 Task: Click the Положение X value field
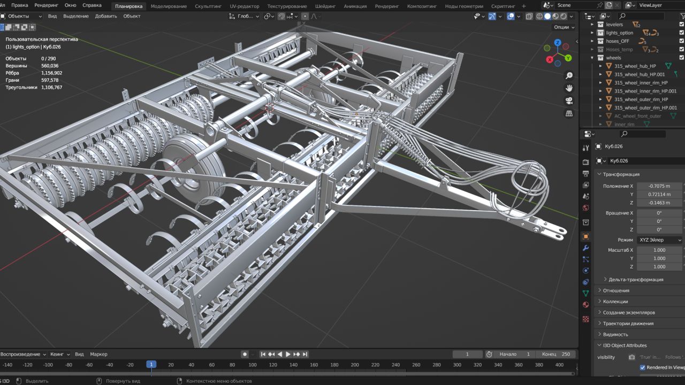coord(659,186)
